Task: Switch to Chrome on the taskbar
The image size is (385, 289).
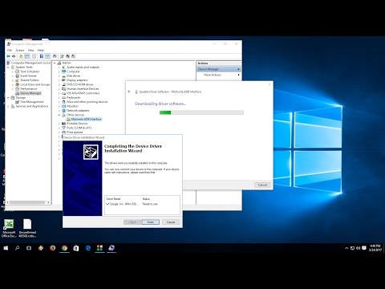Action: pos(64,248)
